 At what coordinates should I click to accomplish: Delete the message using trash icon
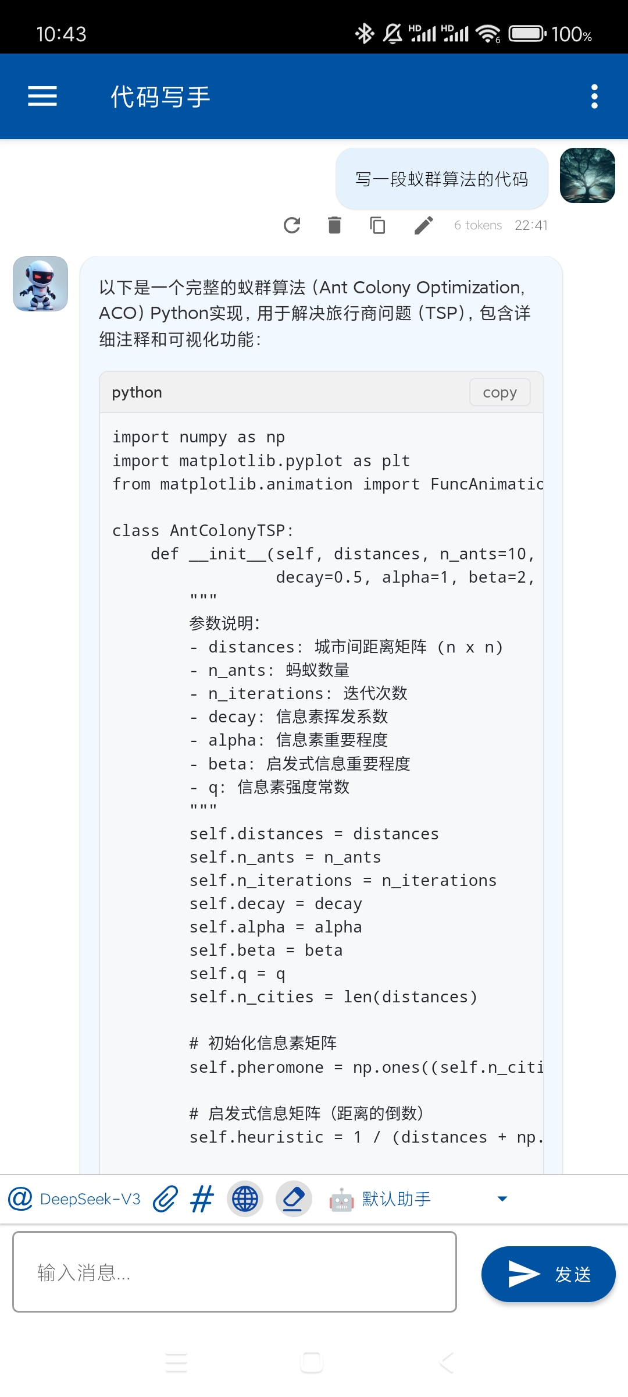pos(334,225)
